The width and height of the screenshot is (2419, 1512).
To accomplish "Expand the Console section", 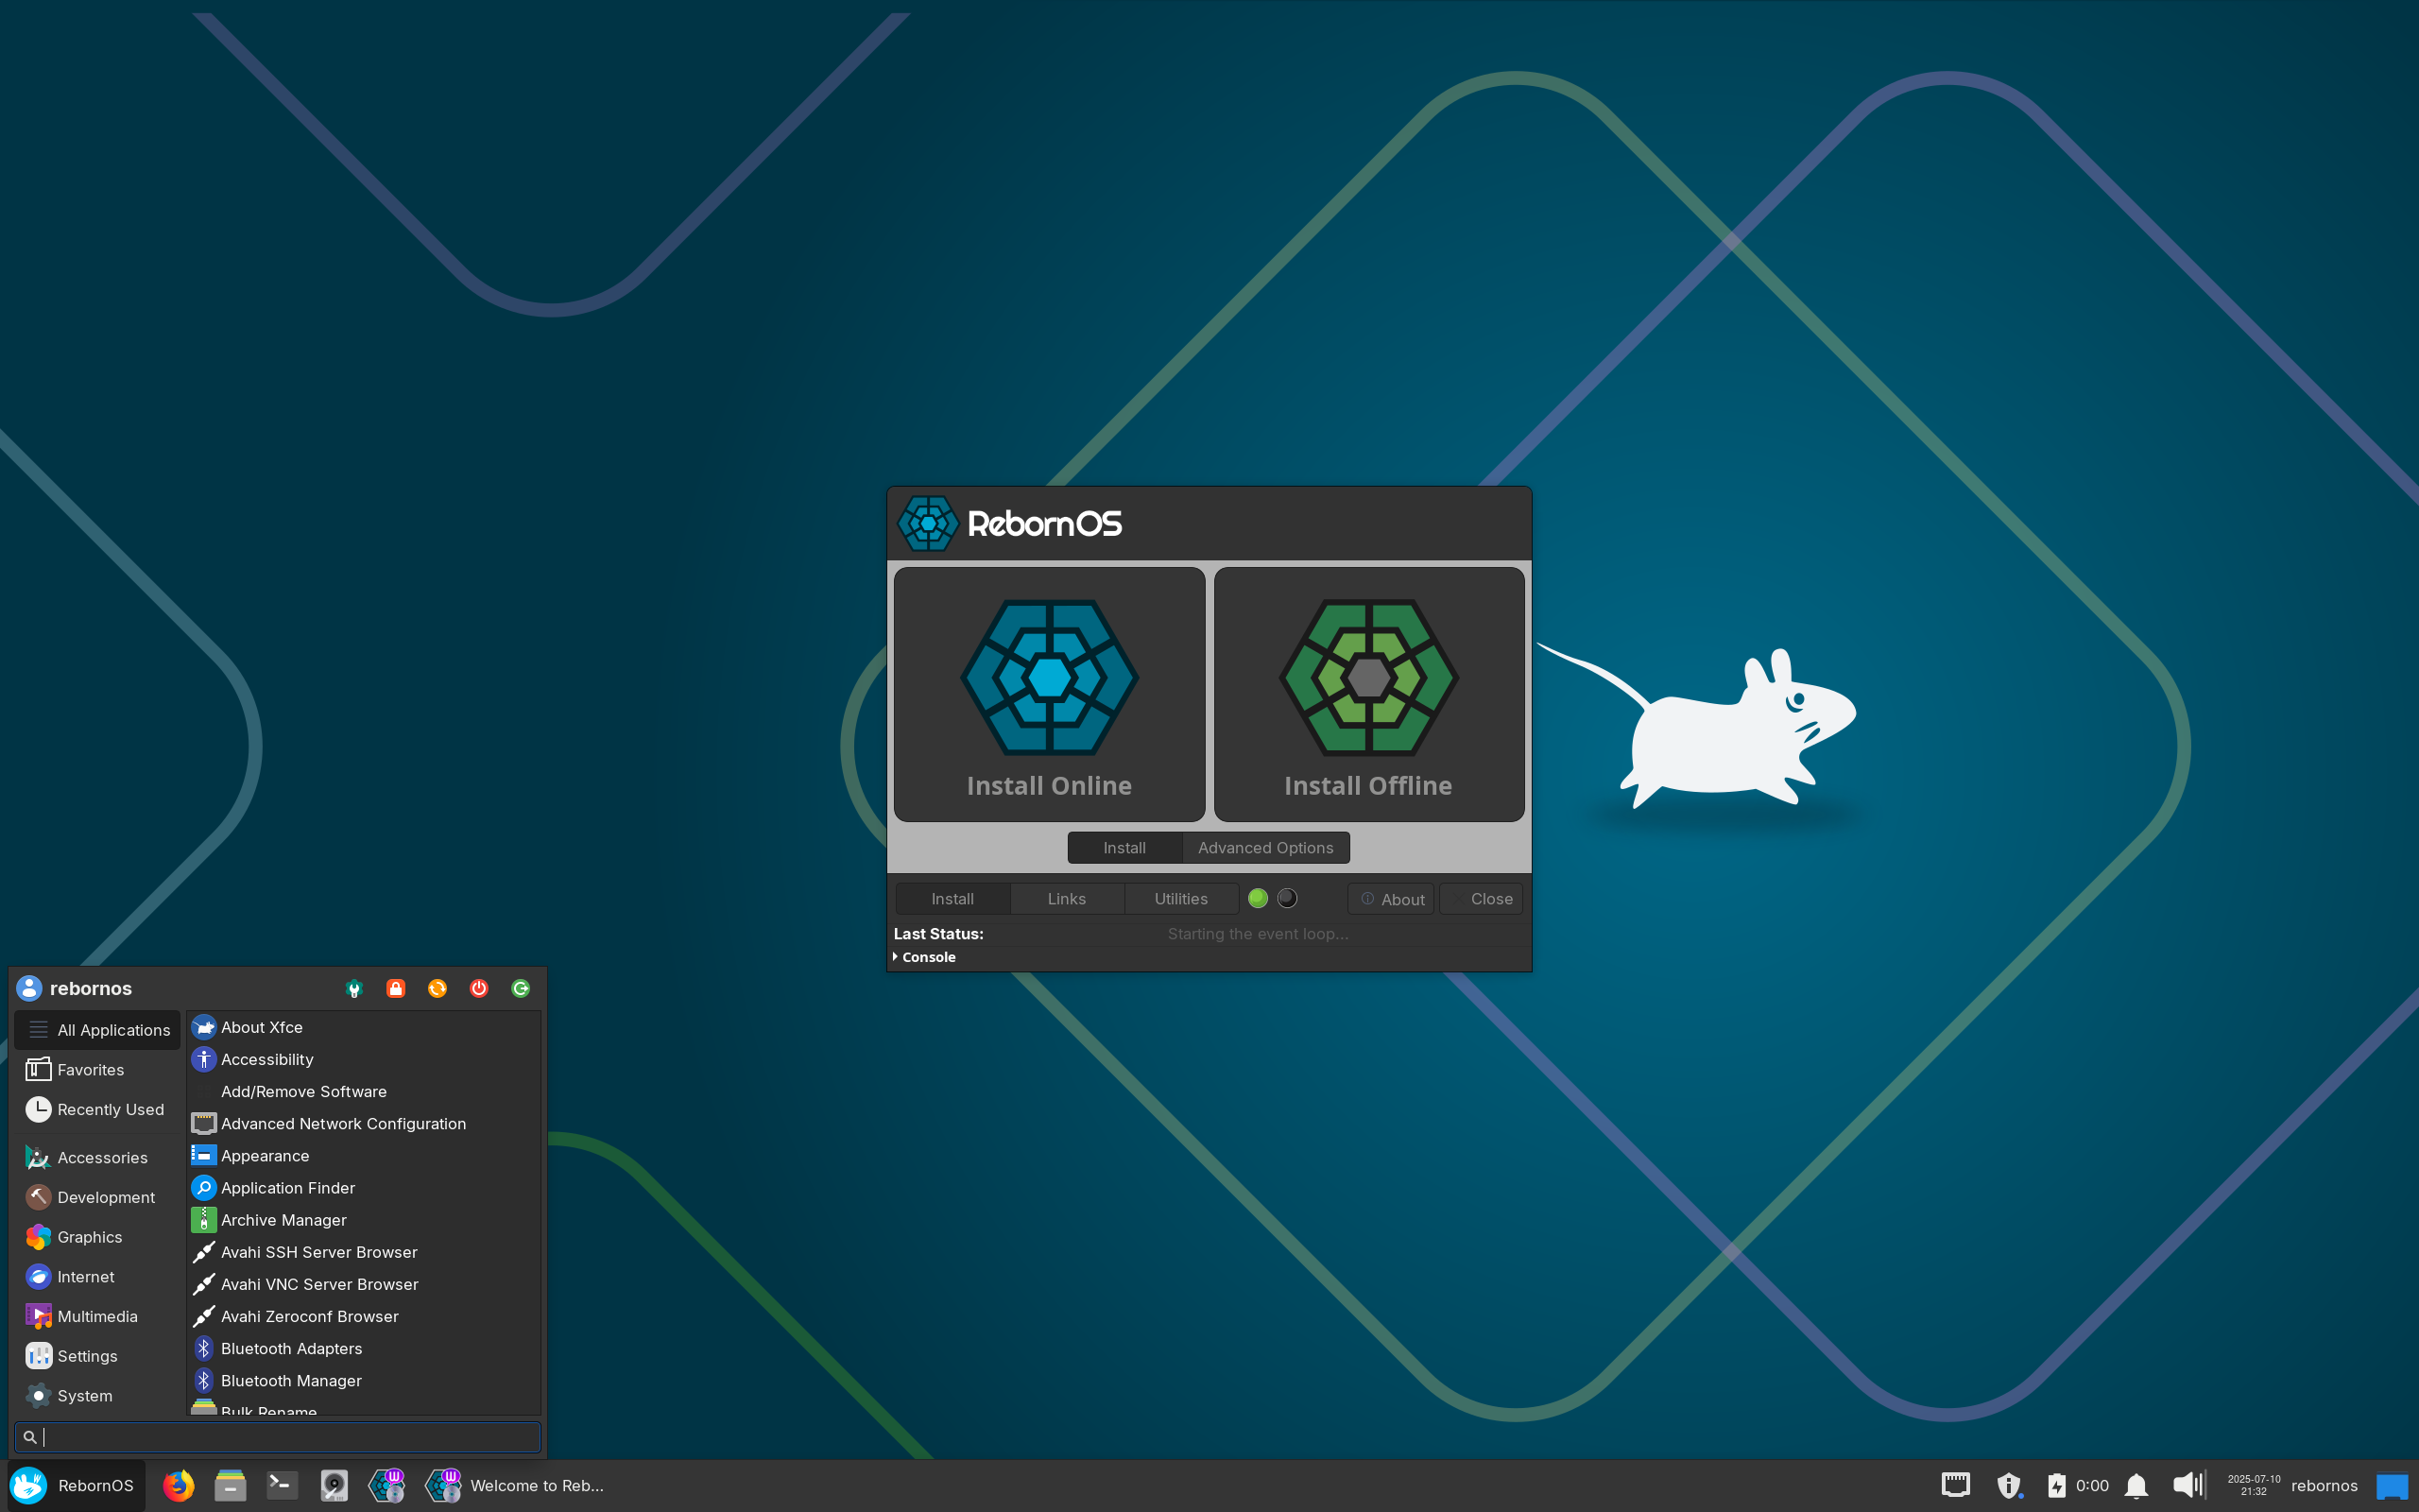I will [925, 957].
